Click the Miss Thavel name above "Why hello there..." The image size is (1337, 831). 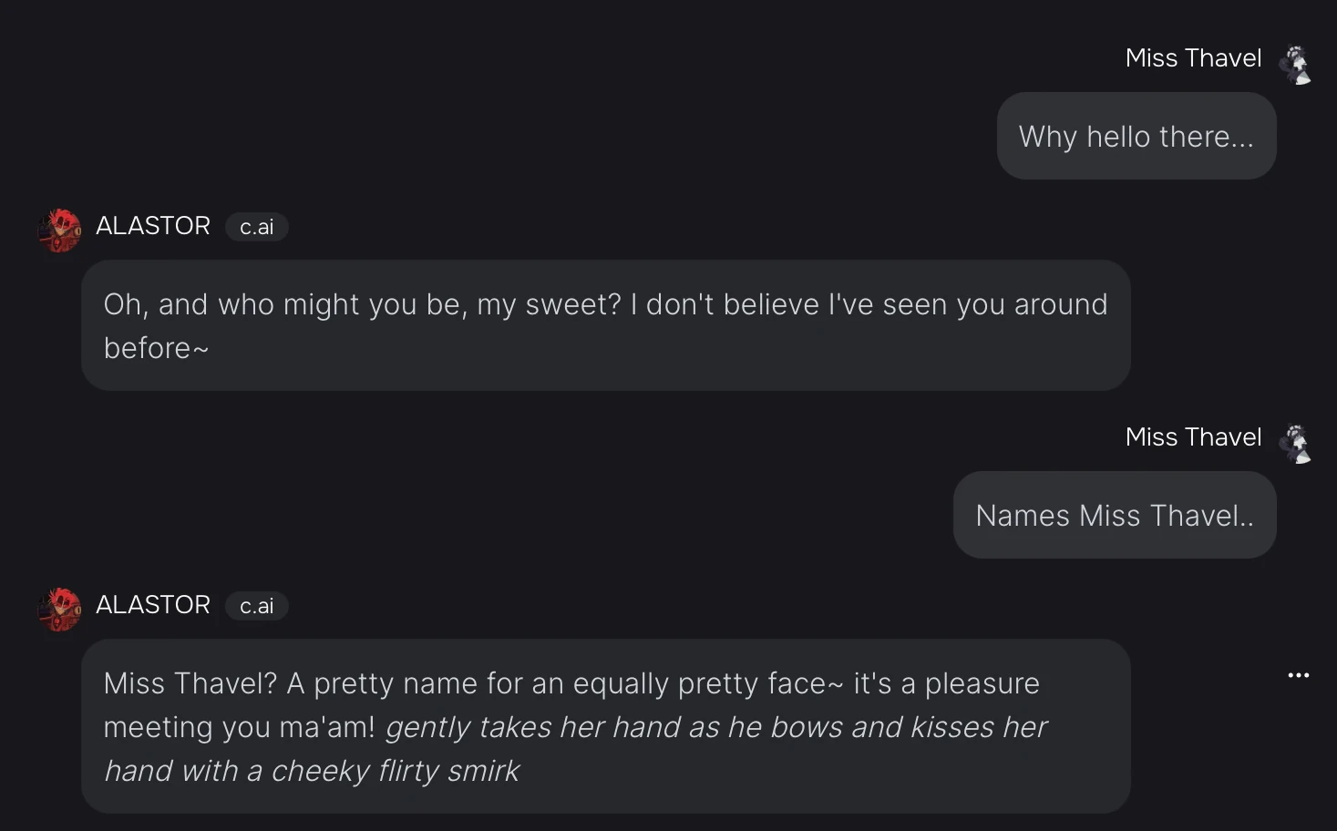[1193, 58]
